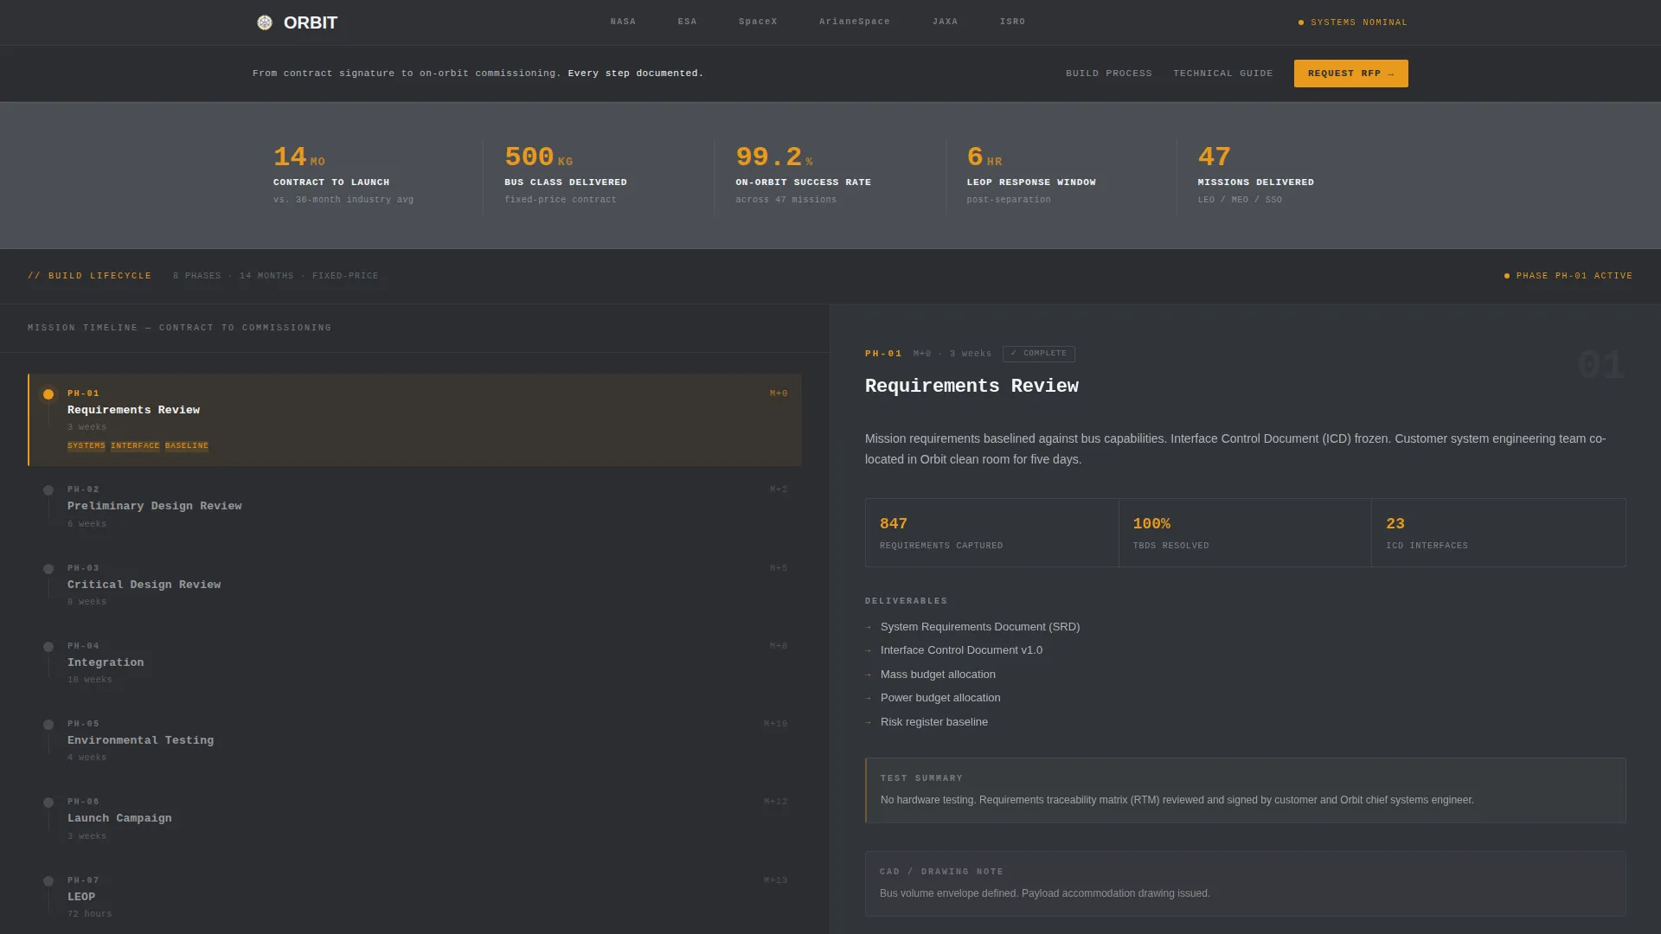Select PH-02 Preliminary Design Review phase
Viewport: 1661px width, 934px height.
[414, 506]
